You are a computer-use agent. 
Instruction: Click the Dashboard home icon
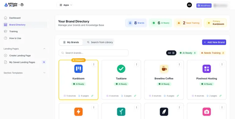(x=6, y=18)
